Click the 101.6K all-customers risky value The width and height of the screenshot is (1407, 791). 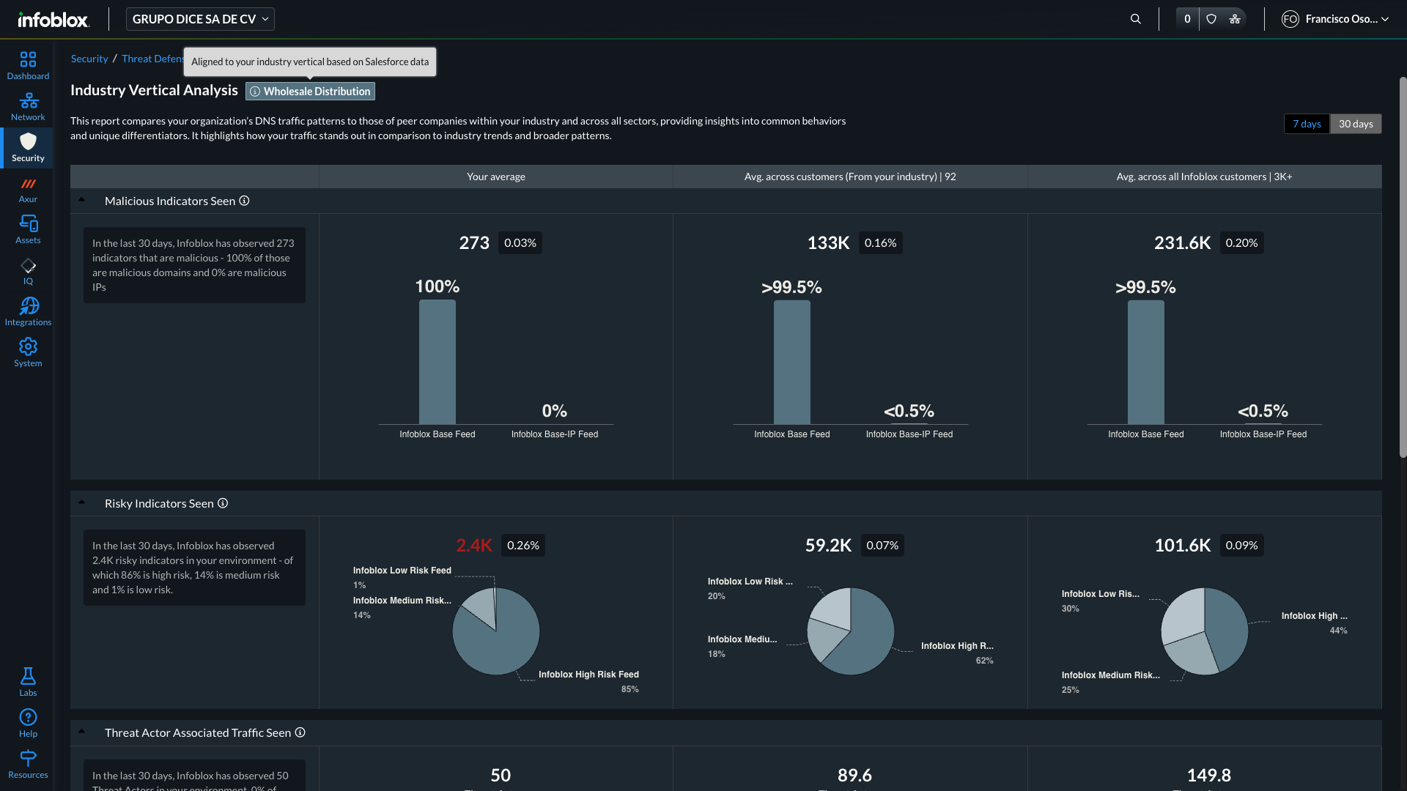[1182, 546]
